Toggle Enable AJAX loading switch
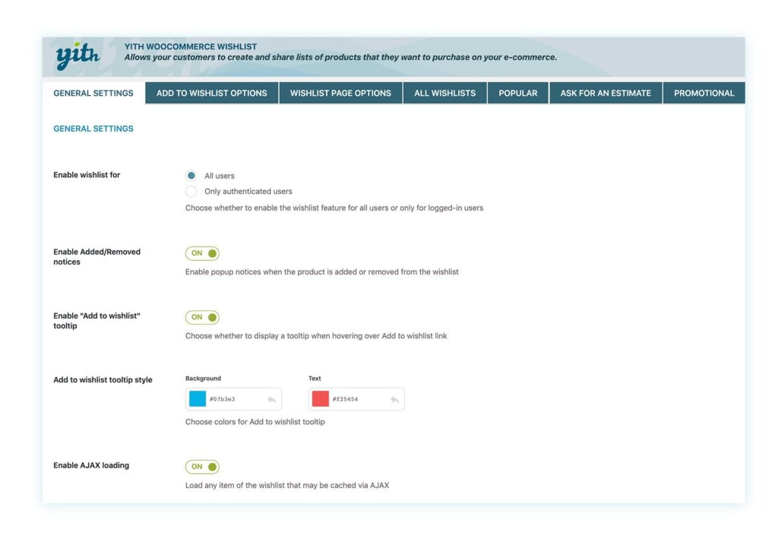778x552 pixels. 202,467
